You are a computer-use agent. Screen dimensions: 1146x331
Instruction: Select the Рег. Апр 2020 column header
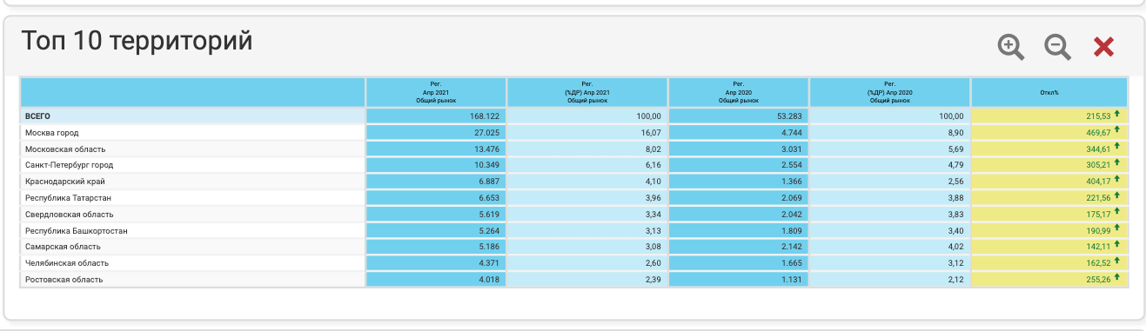(x=739, y=92)
